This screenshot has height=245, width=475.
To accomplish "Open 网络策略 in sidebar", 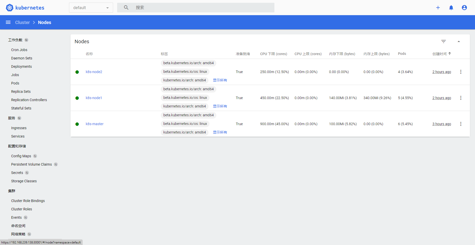I will click(18, 234).
